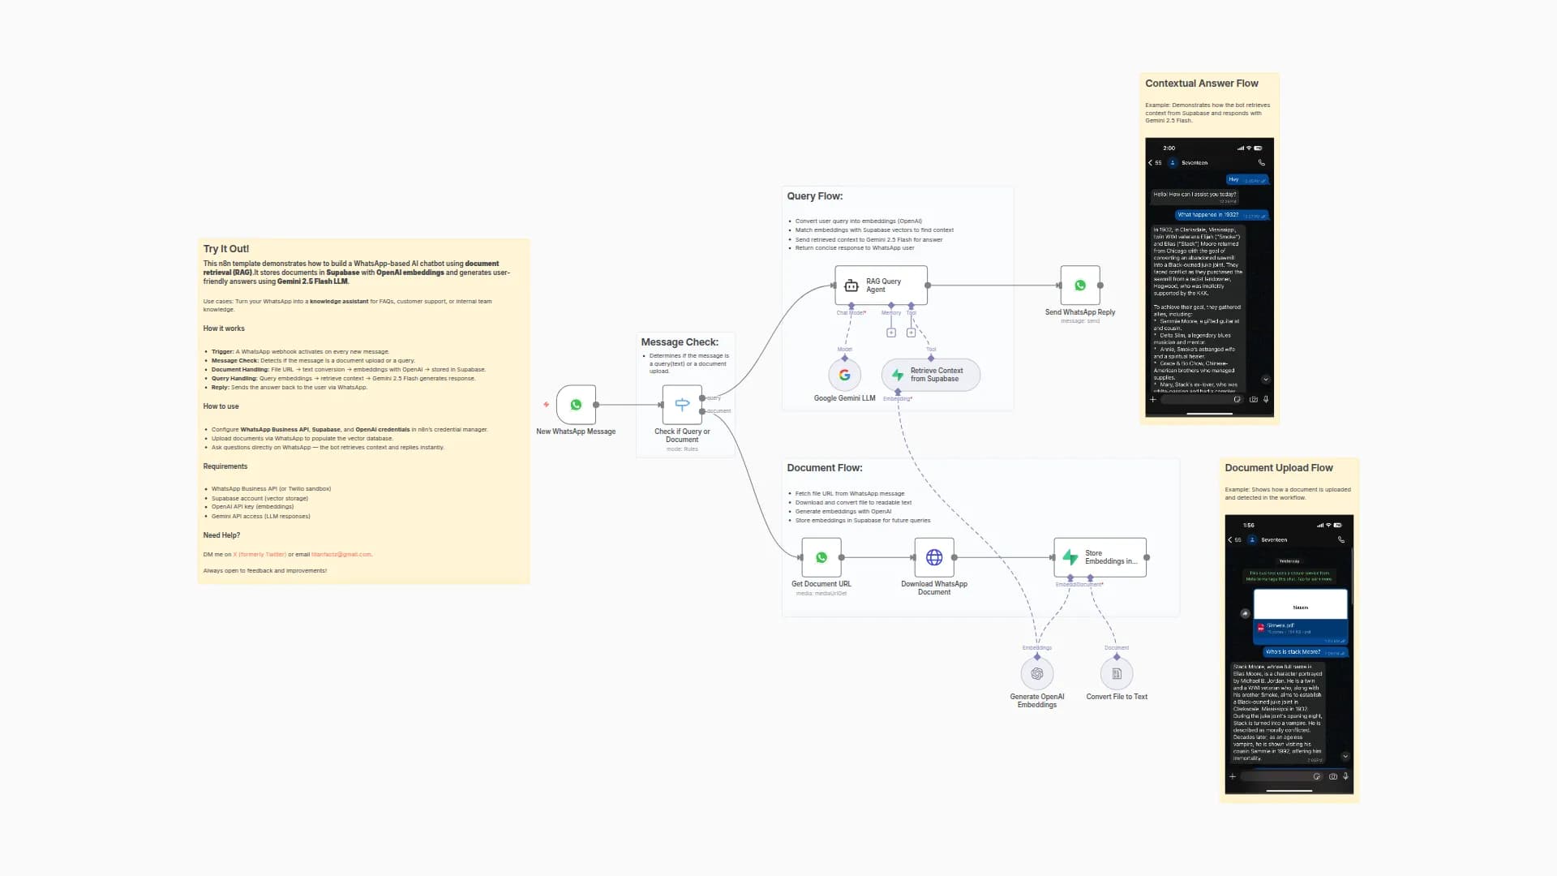Open the Retrieve Context from Supabase tool

[930, 375]
